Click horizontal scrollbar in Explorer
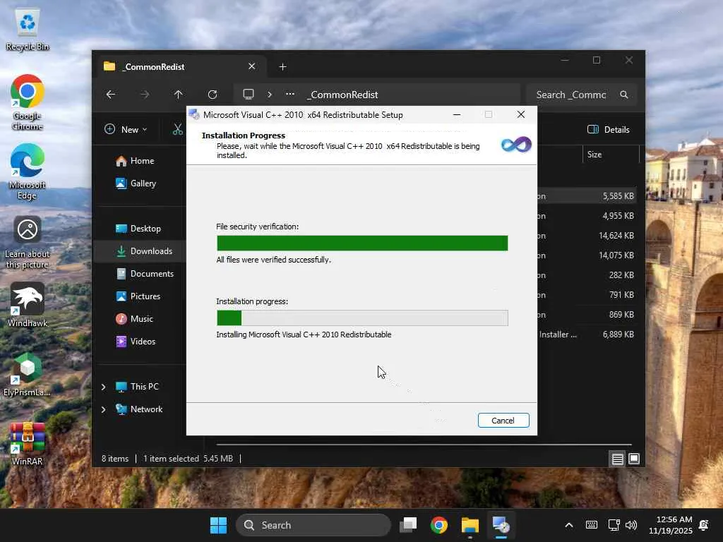 click(424, 445)
